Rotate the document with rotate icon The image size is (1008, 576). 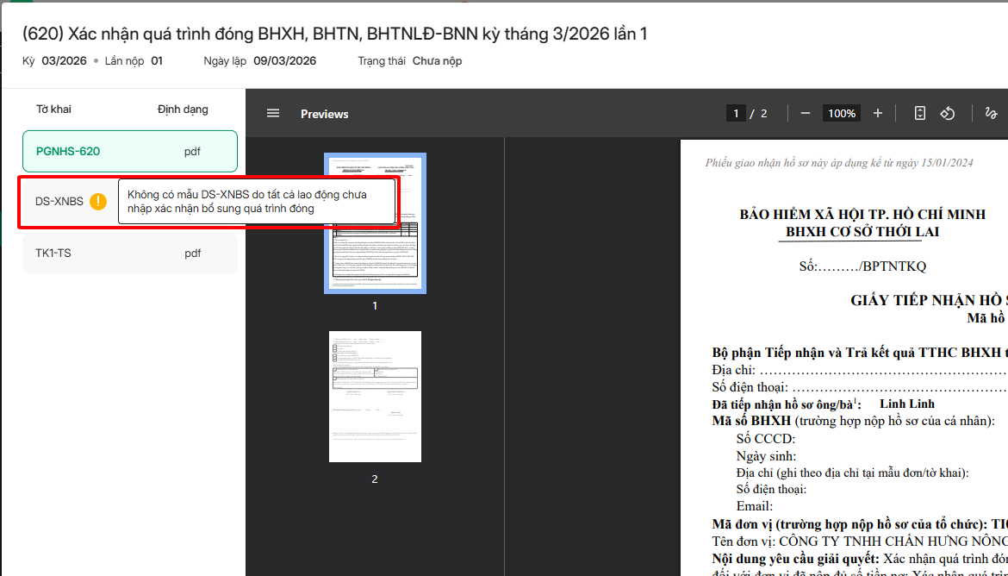[948, 113]
